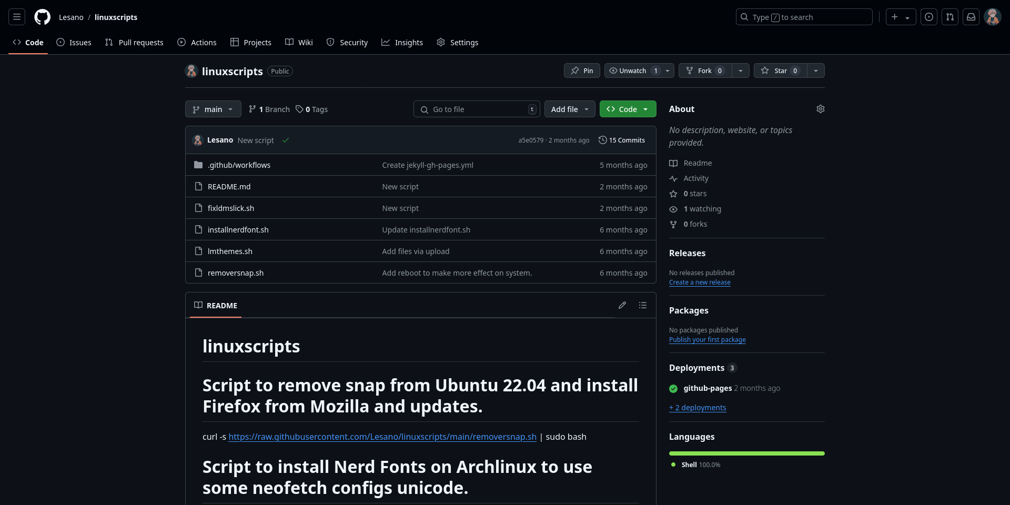Open the user profile avatar menu
This screenshot has width=1010, height=505.
coord(993,17)
